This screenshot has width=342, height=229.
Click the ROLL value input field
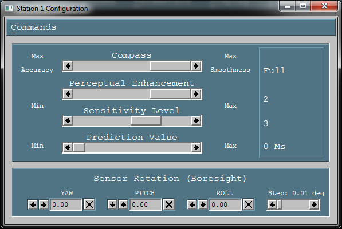pos(226,204)
